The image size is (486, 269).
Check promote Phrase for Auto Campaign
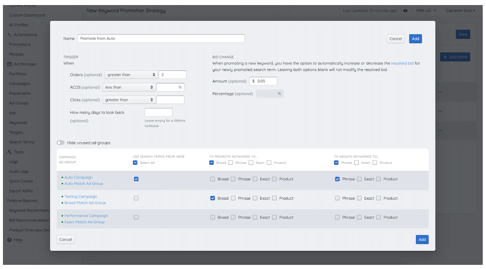(233, 179)
